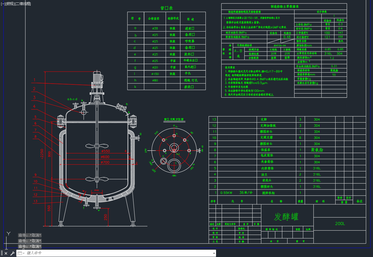Select the 包皮筒体 name cell
The image size is (373, 257).
tap(267, 156)
